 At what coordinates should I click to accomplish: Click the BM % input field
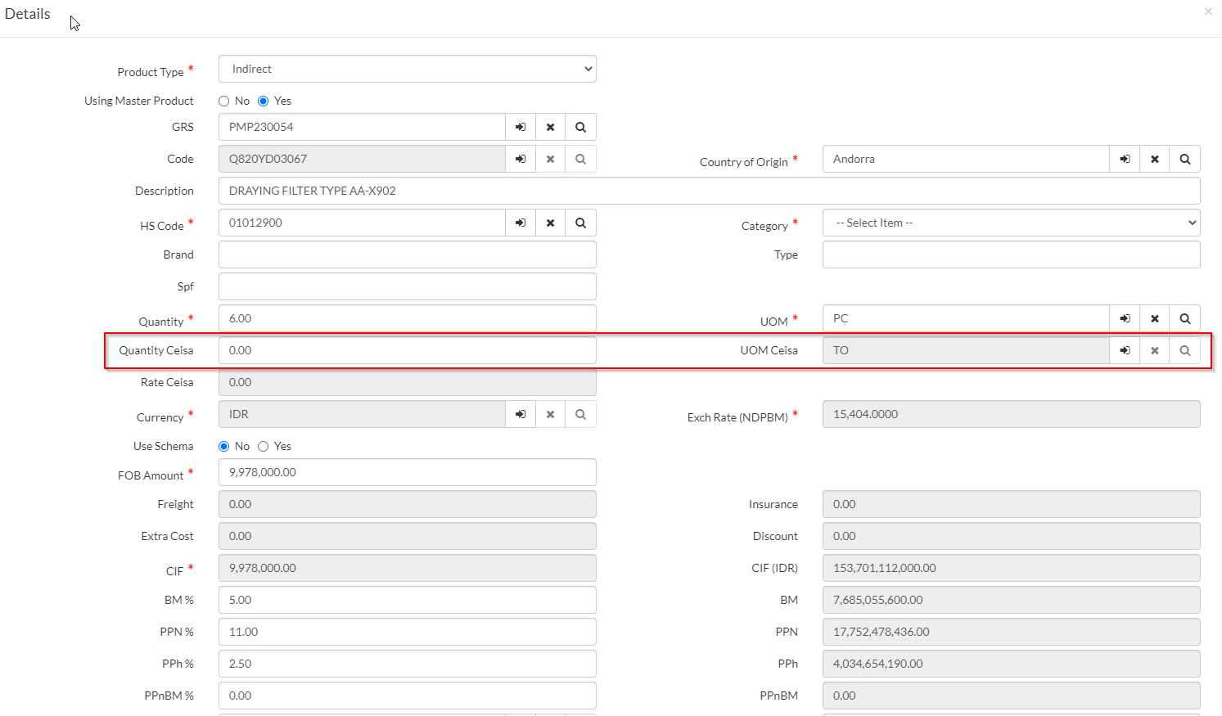pos(407,600)
